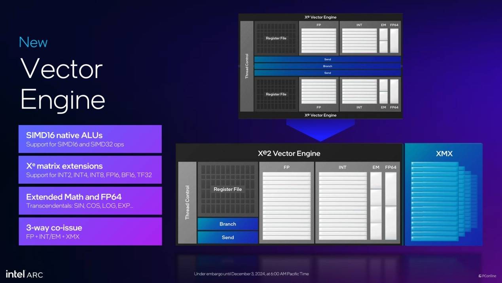Click the EM column in Xe2 Vector Engine
The image size is (502, 283).
[376, 205]
